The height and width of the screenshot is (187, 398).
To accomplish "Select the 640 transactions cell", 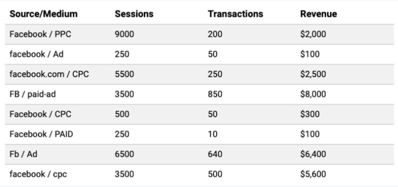I will pyautogui.click(x=215, y=154).
